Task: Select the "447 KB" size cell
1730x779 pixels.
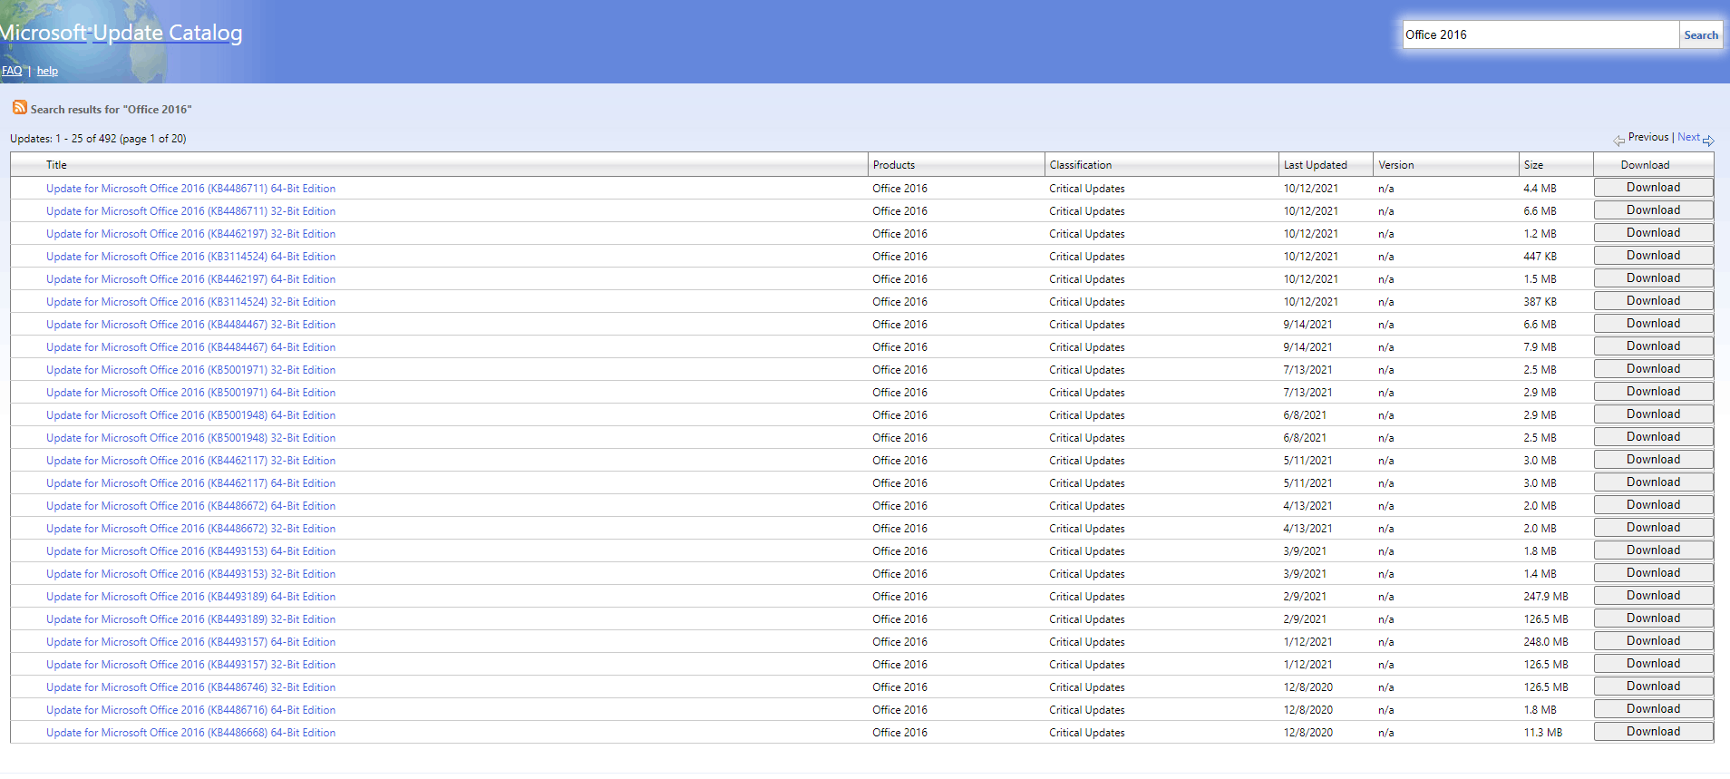Action: (x=1540, y=257)
